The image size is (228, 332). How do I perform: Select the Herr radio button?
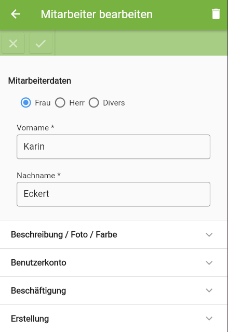(60, 103)
